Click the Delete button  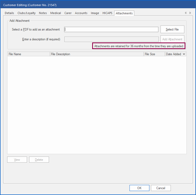pyautogui.click(x=39, y=159)
